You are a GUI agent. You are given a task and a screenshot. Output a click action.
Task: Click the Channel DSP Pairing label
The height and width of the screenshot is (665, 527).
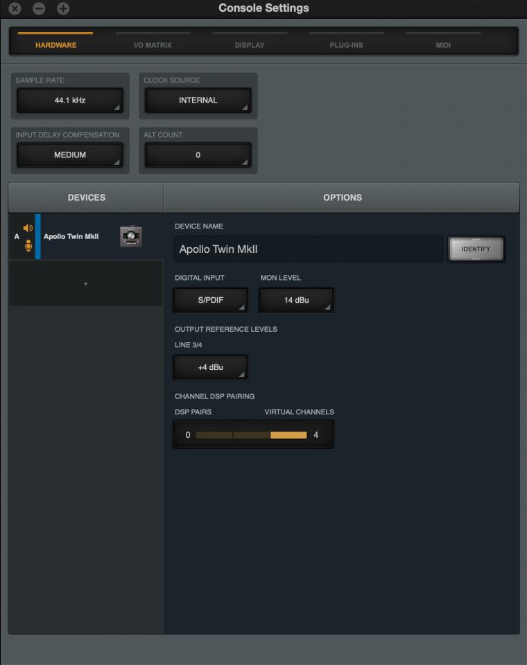pos(214,396)
